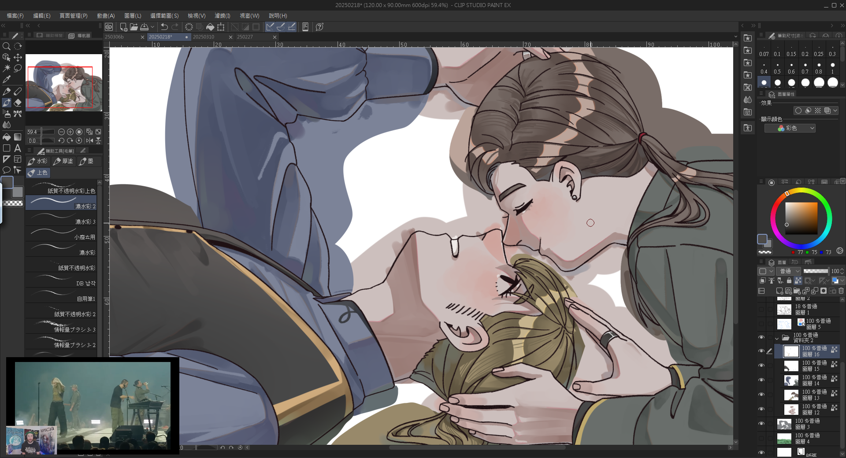Select the Fill bucket tool

7,137
